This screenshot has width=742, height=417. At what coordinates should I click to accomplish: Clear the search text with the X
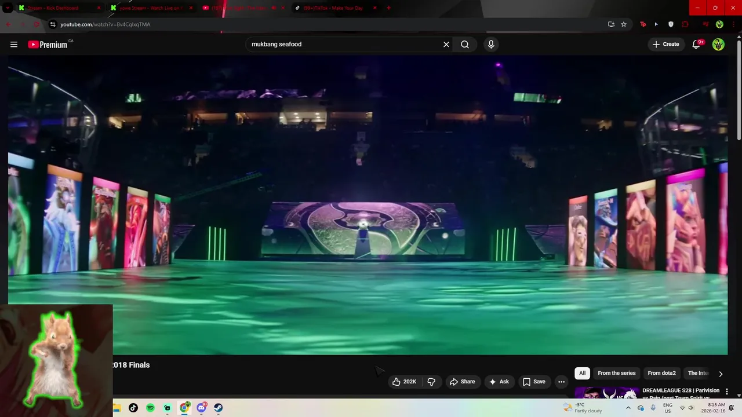446,44
